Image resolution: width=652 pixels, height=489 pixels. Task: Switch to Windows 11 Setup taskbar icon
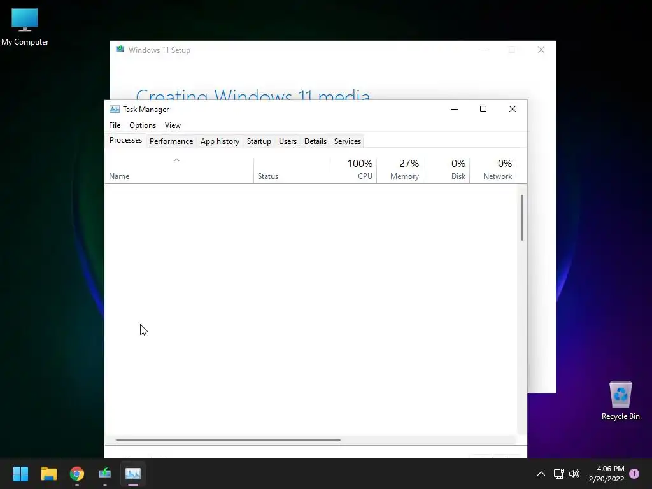[x=105, y=474]
